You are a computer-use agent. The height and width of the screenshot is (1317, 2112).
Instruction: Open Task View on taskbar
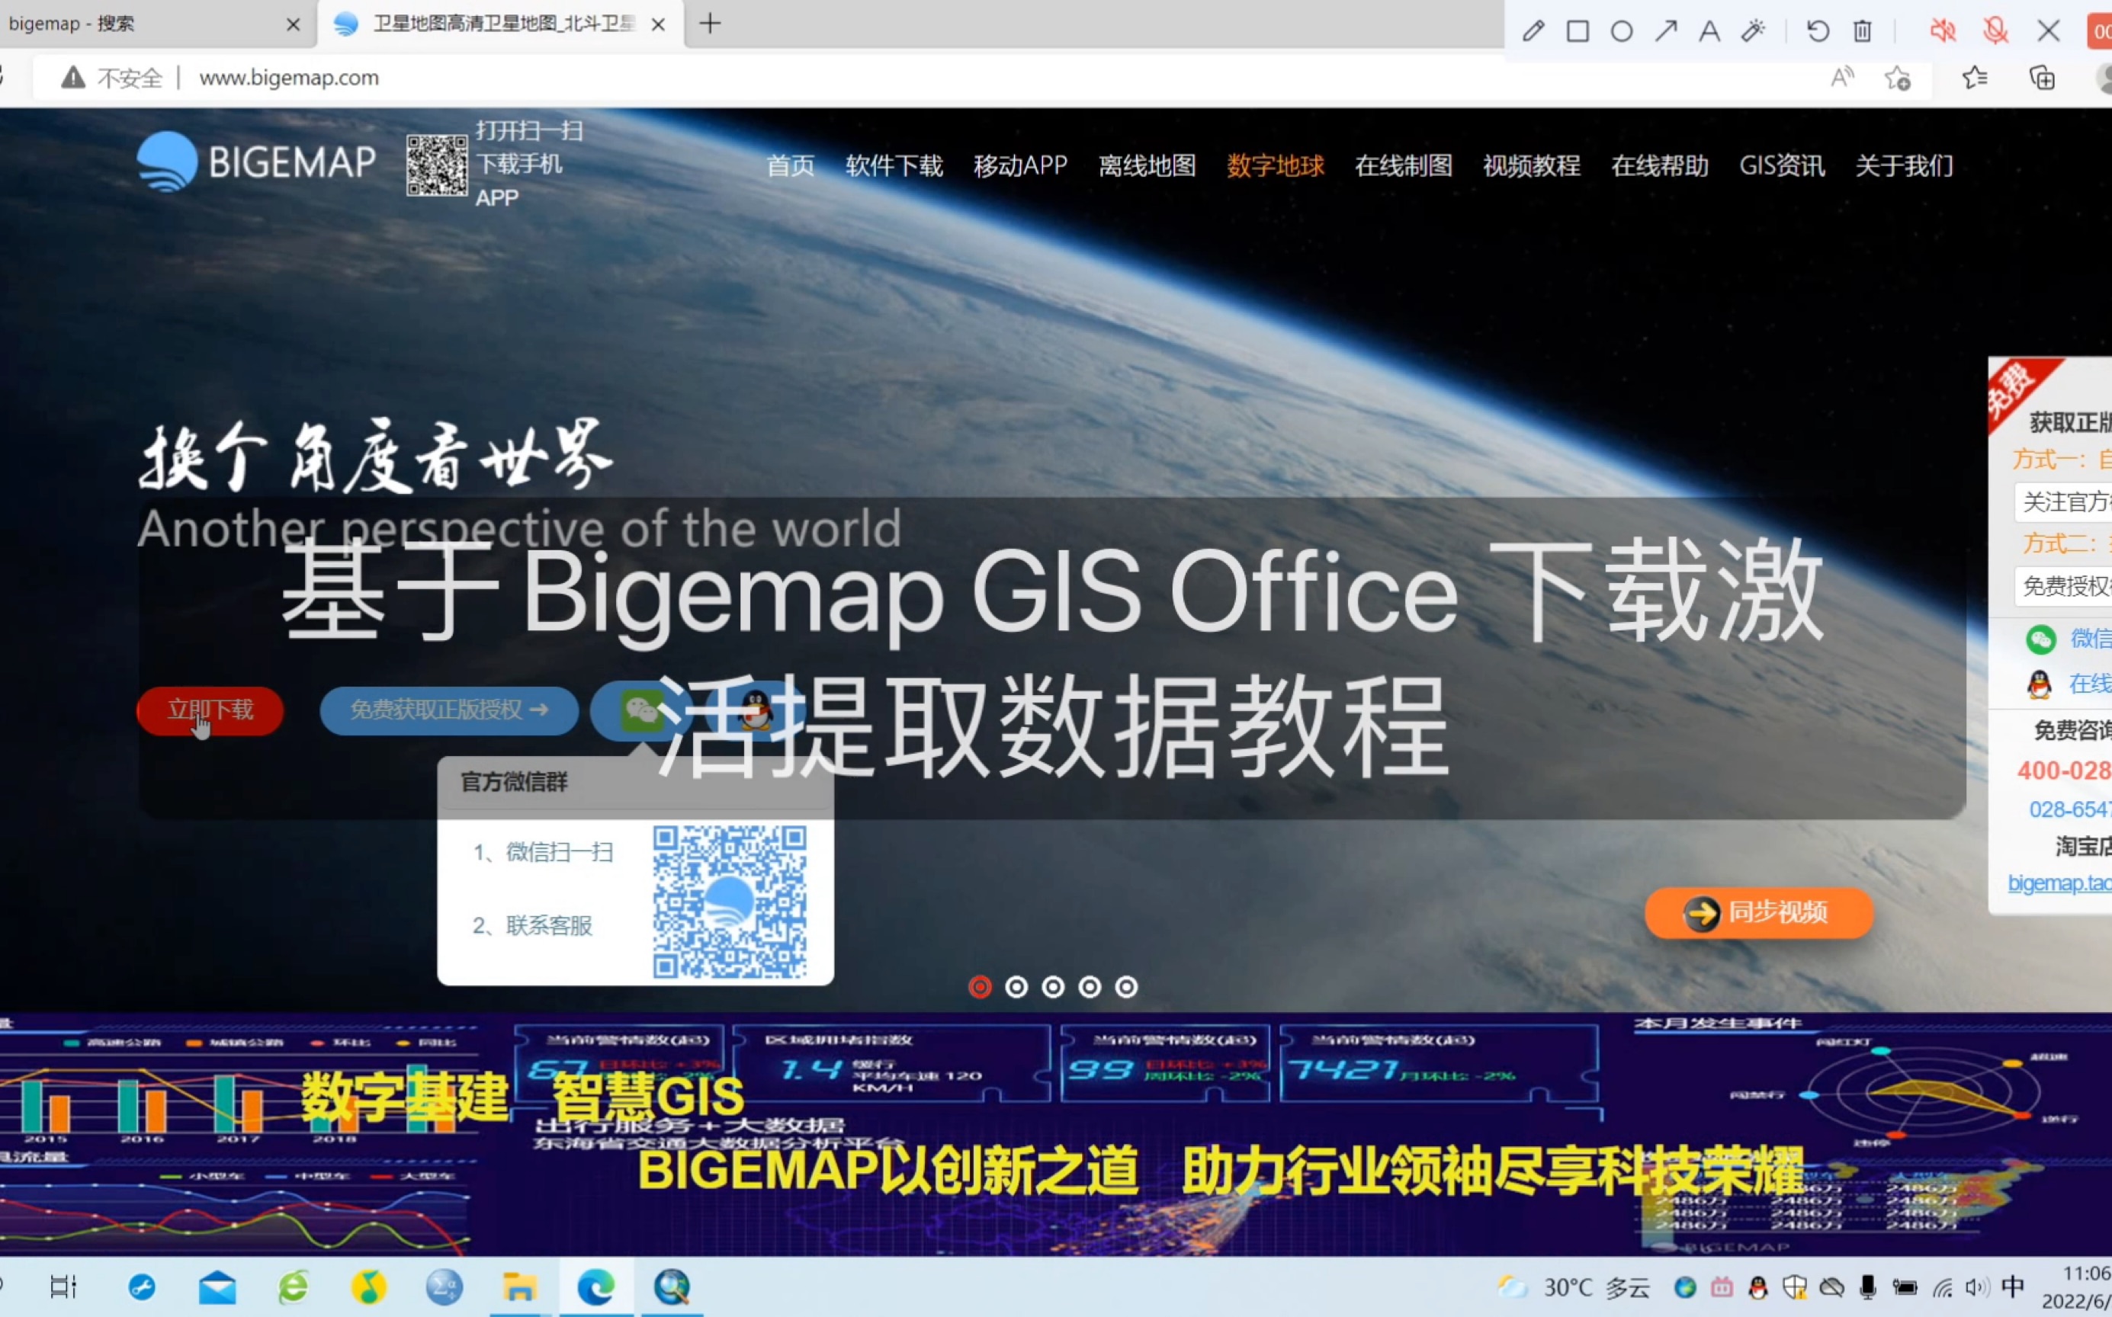pos(63,1287)
